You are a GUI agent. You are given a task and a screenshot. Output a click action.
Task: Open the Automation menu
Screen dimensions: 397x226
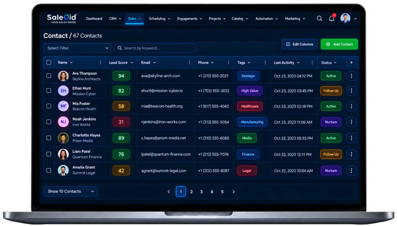click(x=267, y=19)
